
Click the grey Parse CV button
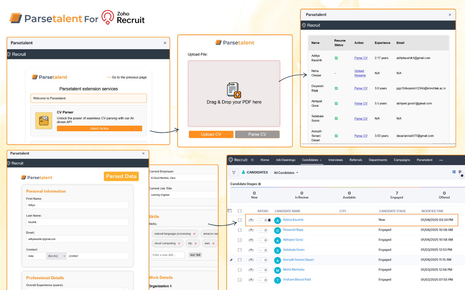point(257,134)
